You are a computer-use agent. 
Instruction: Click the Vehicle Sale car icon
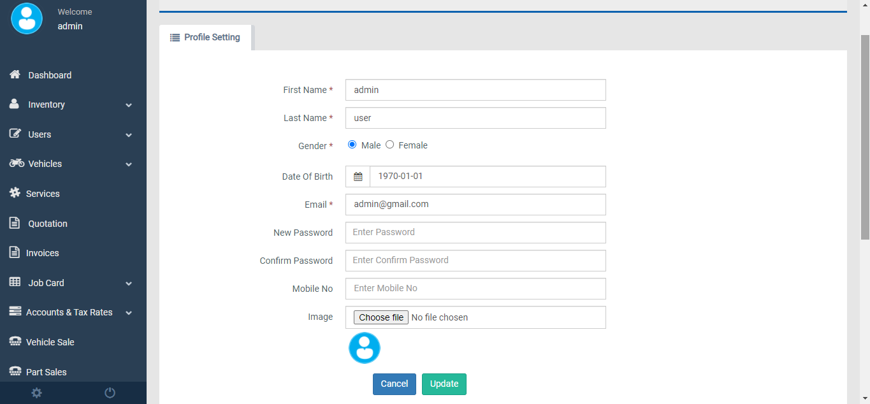tap(15, 342)
